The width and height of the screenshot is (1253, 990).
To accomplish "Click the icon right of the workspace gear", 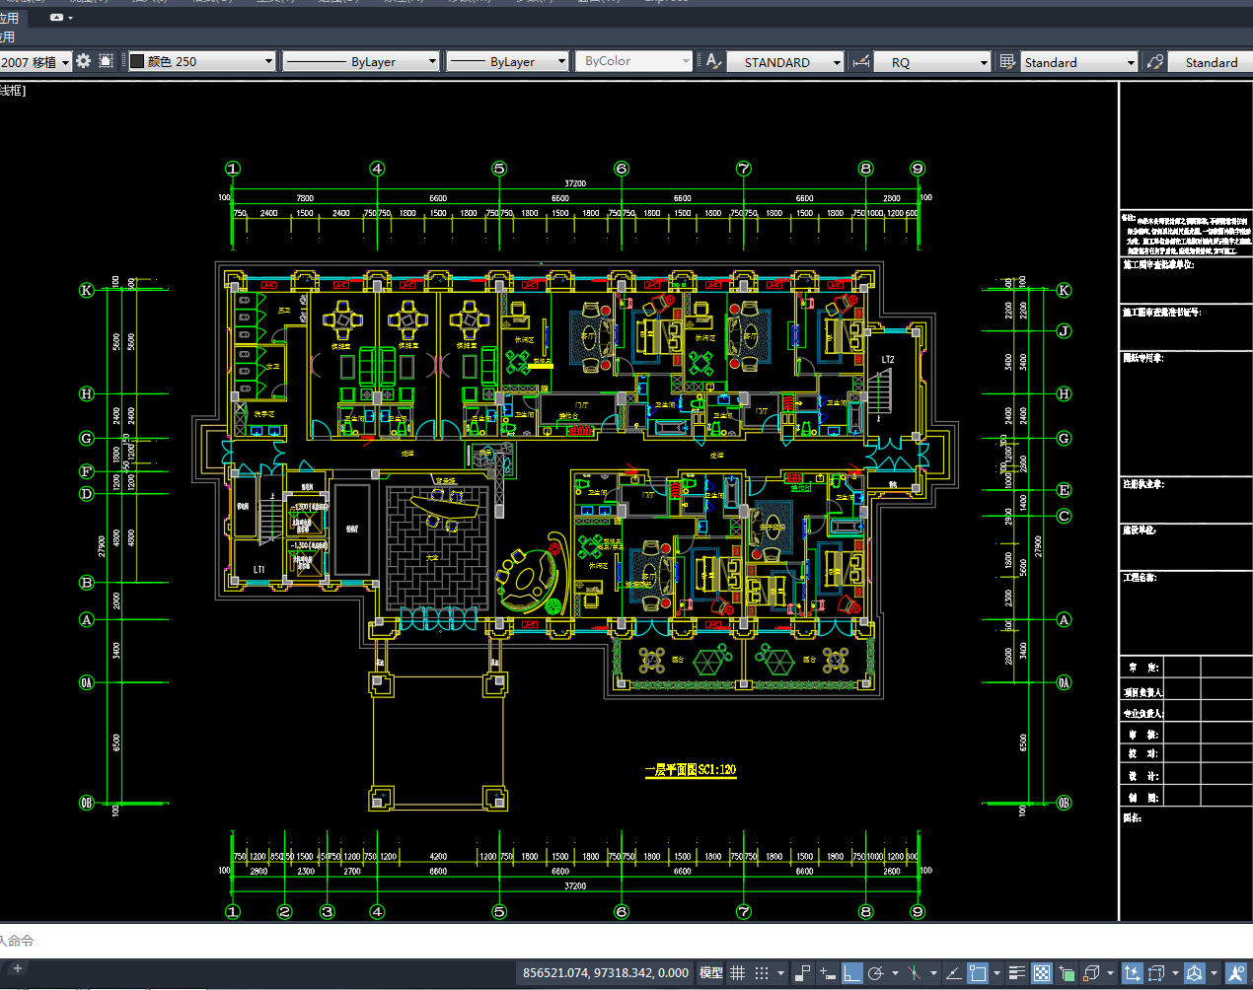I will click(107, 61).
